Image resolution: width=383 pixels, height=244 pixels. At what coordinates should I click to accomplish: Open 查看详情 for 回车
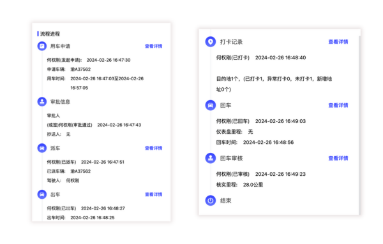pos(338,105)
